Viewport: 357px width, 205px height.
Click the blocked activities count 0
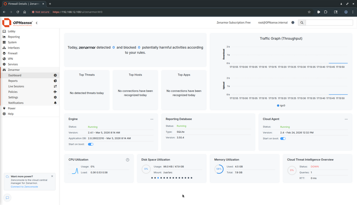coord(139,47)
